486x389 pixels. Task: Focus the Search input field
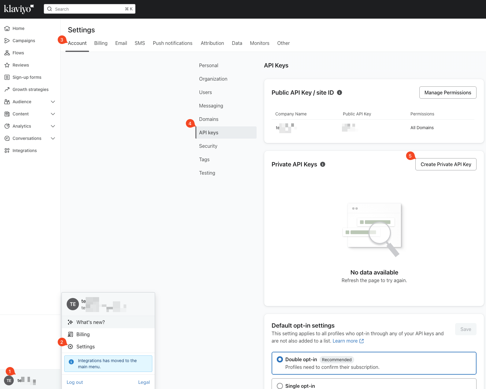89,9
